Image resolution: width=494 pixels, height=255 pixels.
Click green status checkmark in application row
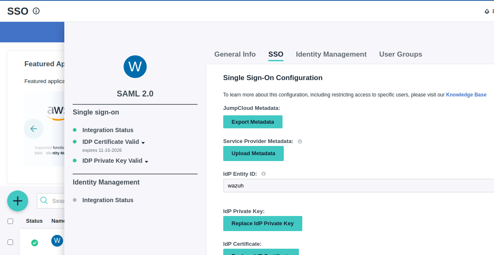[34, 243]
